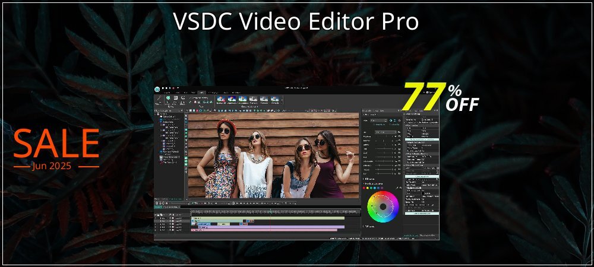Select the pink bottom clip on timeline
The image size is (594, 267).
[x=264, y=230]
